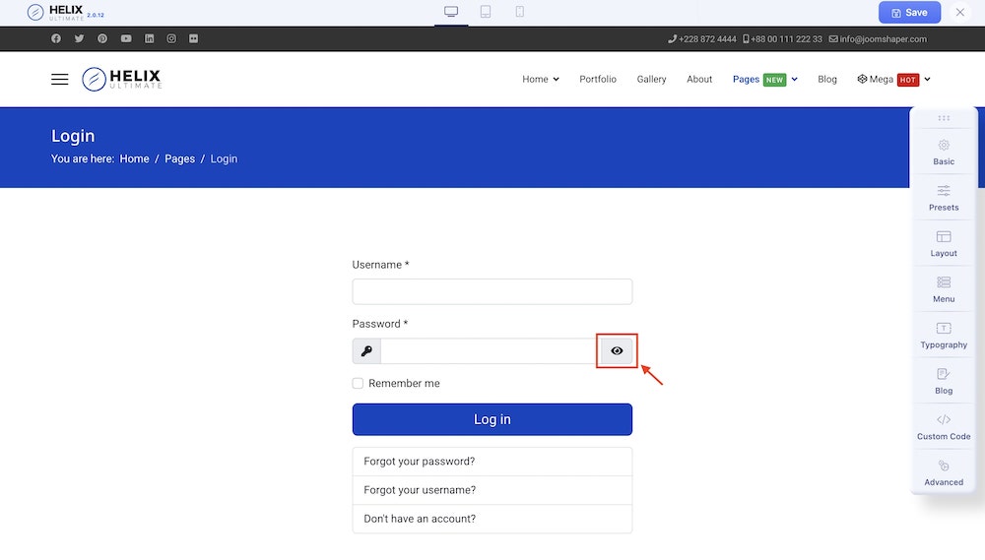
Task: Open Custom Code settings panel
Action: [944, 426]
